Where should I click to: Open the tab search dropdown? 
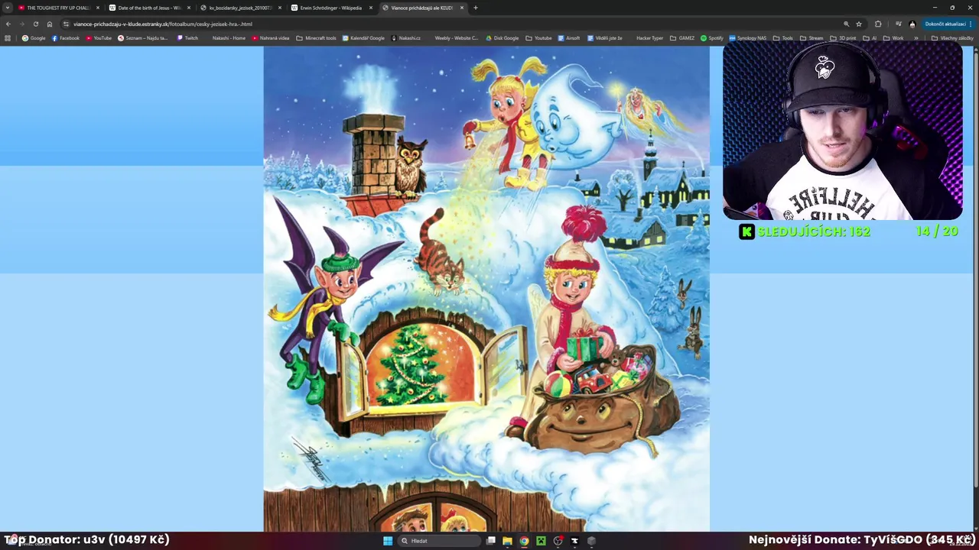(x=8, y=8)
